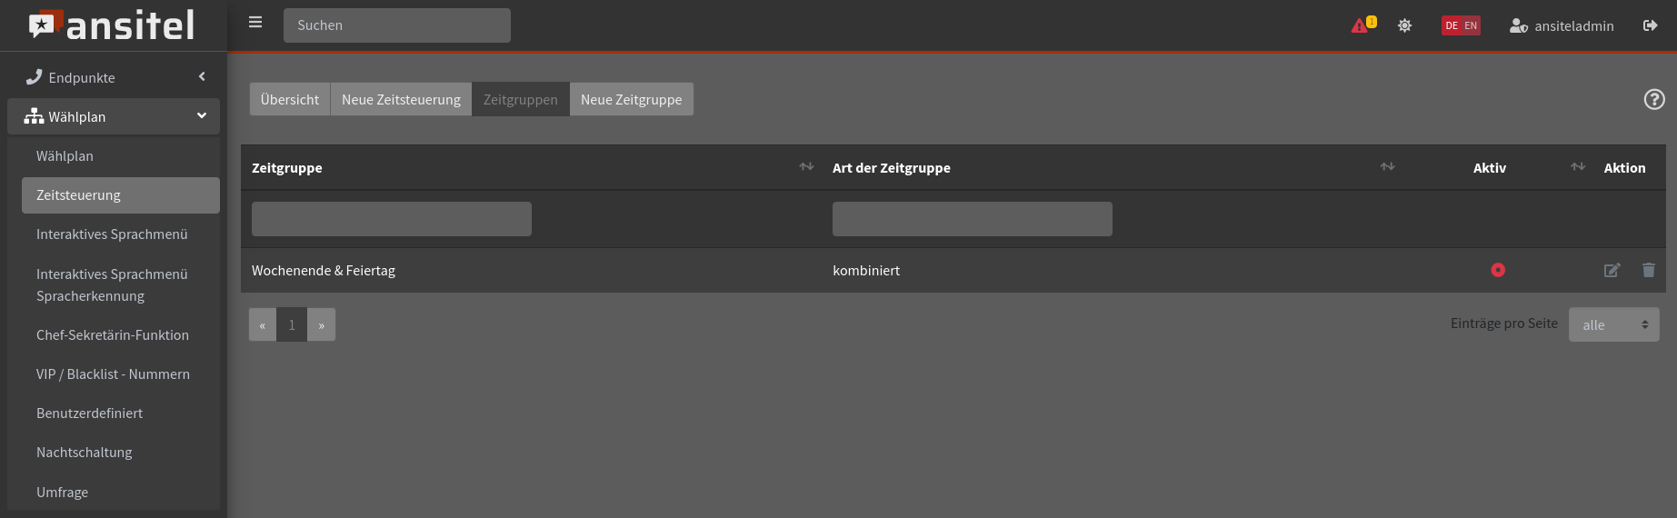Go to Chef-Sekretärin-Funktion page
Screen dimensions: 1677x518
coord(113,334)
